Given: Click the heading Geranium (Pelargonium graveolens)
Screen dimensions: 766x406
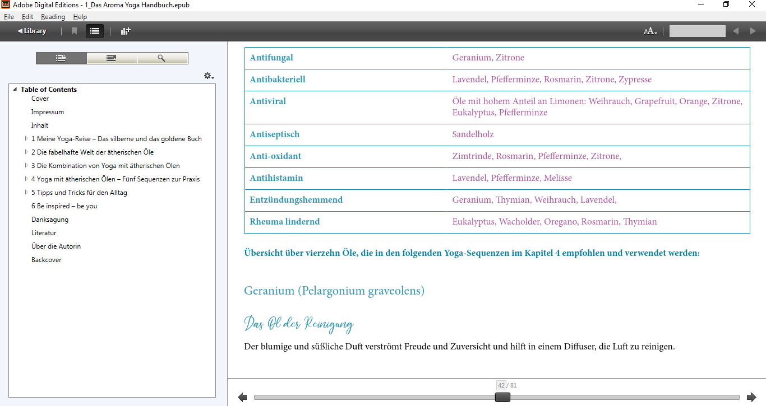Looking at the screenshot, I should [x=334, y=291].
